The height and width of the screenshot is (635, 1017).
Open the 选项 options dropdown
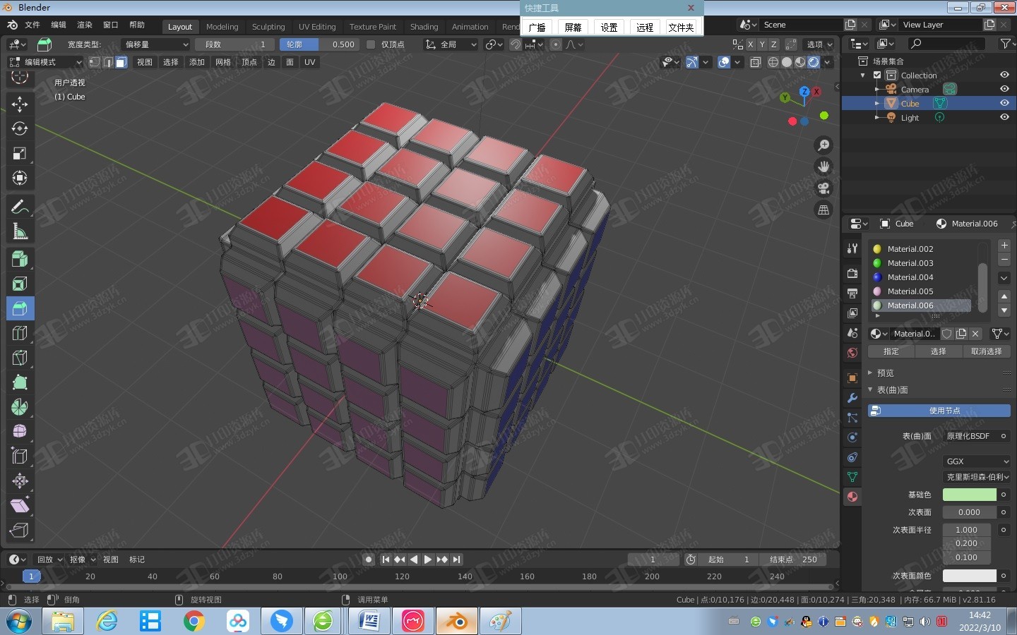(819, 44)
